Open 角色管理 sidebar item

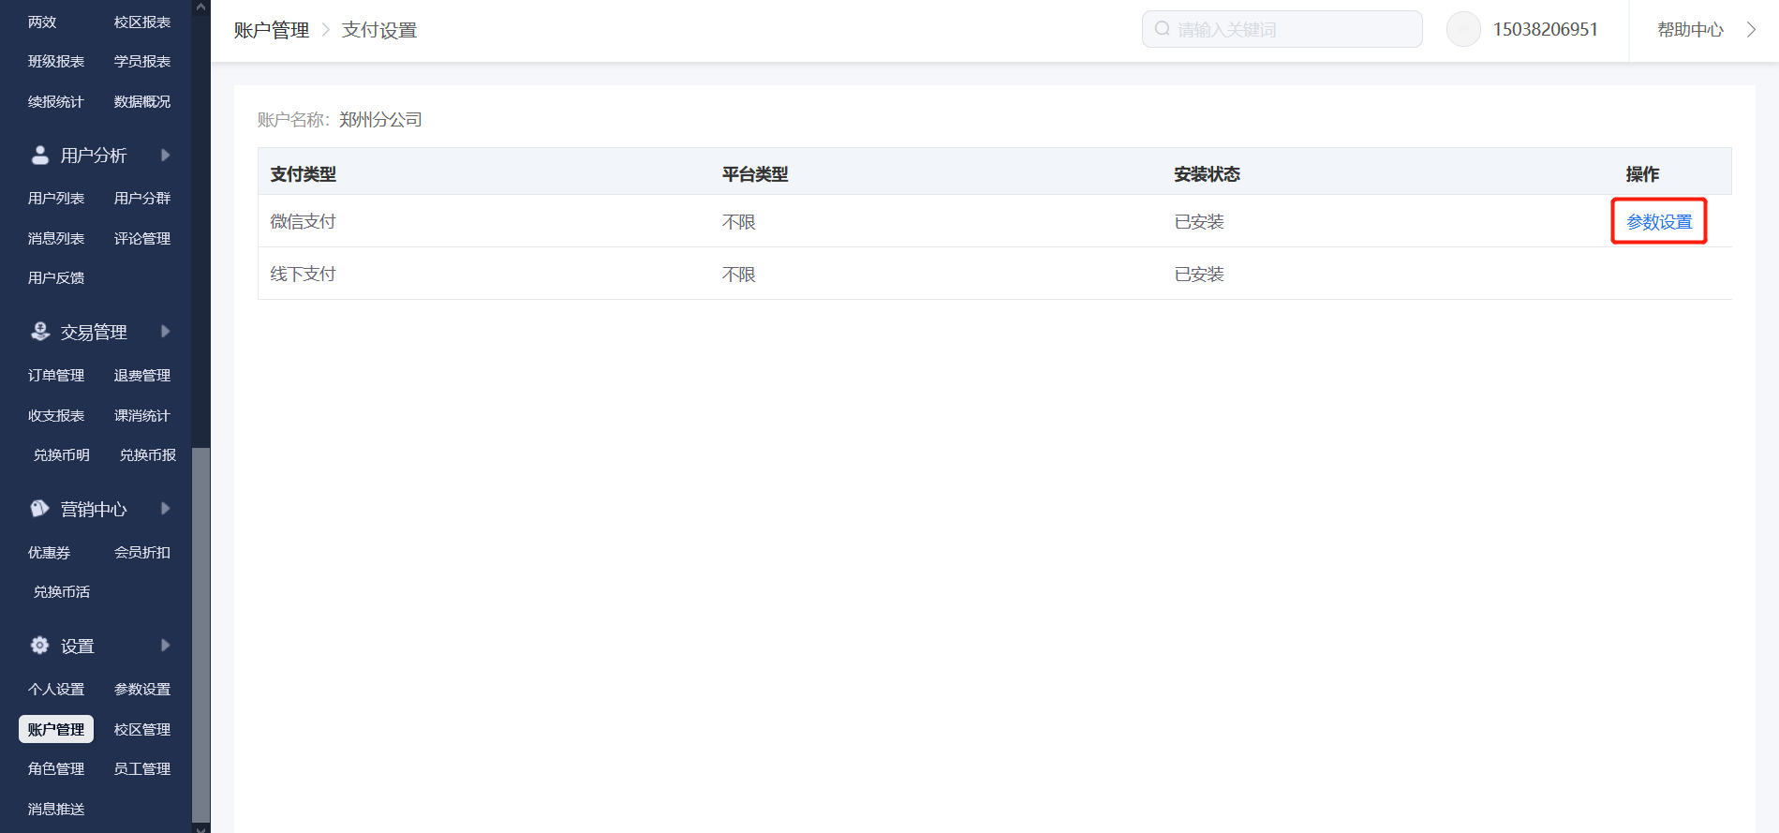pos(56,769)
